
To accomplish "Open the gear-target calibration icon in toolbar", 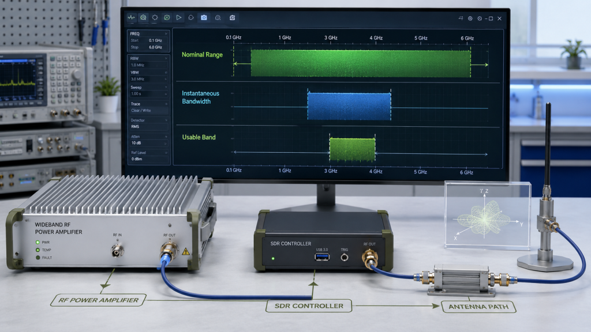I will click(143, 17).
